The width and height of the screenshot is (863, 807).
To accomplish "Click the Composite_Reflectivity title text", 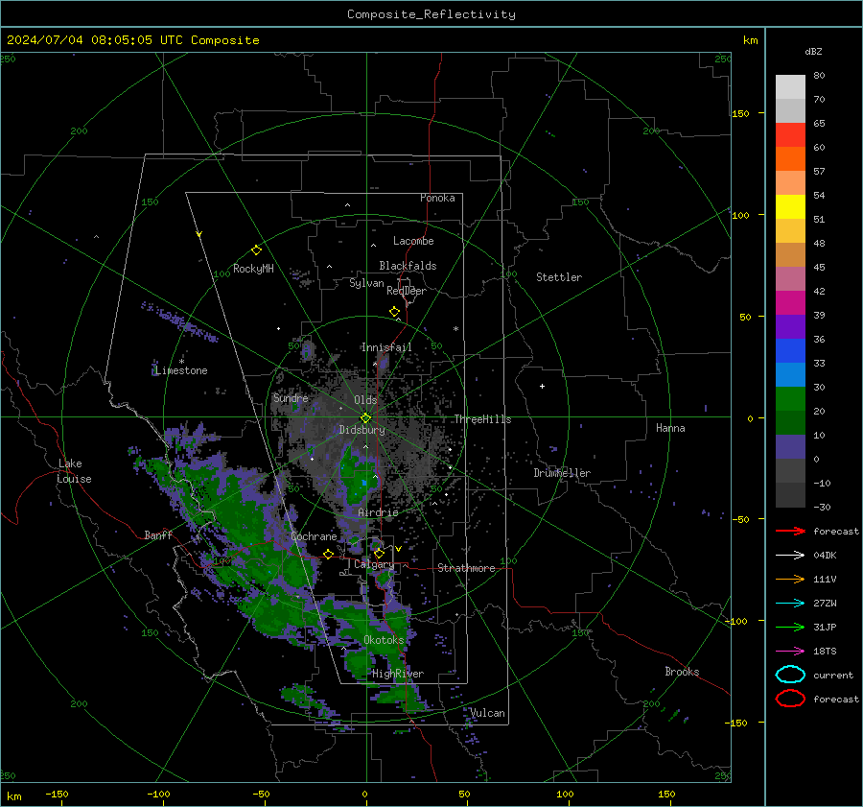I will (431, 14).
